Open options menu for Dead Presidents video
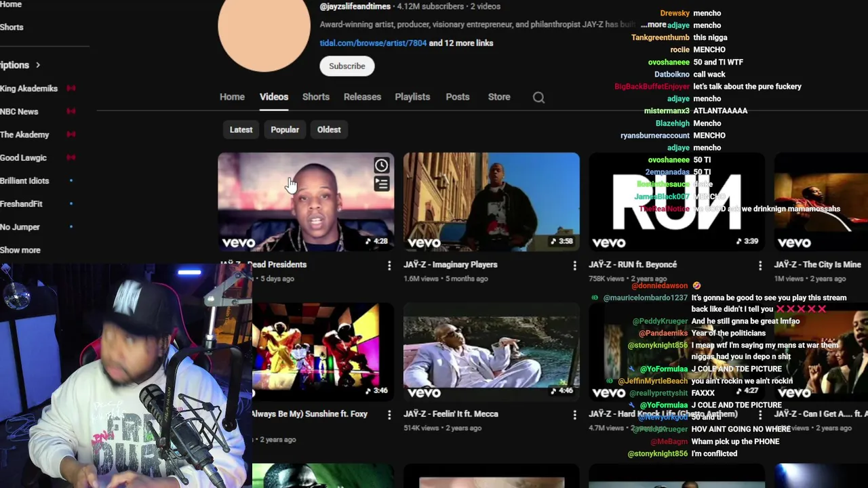This screenshot has height=488, width=868. (389, 266)
